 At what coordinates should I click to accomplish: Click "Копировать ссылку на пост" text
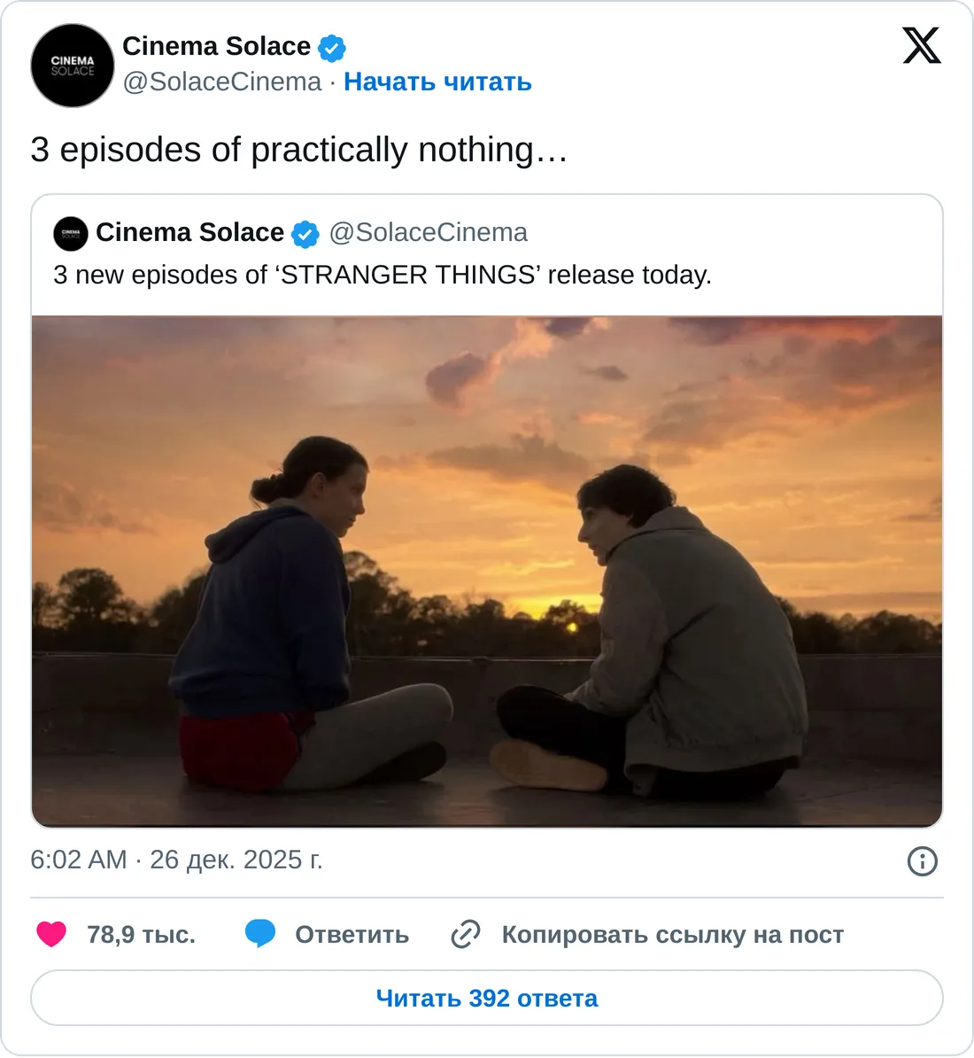pos(672,935)
